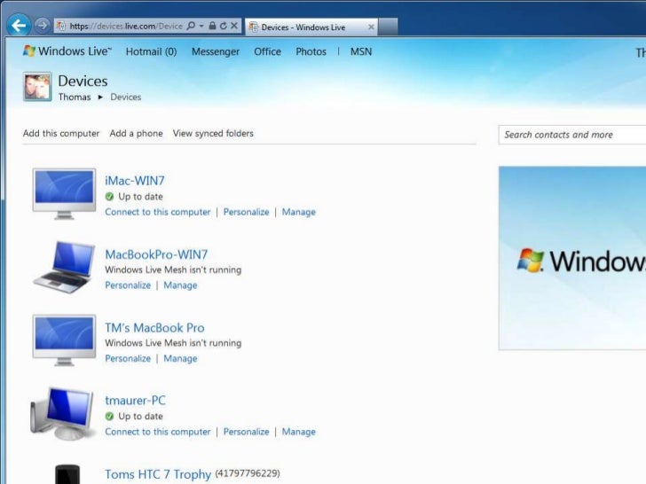
Task: Click Add this computer
Action: pyautogui.click(x=61, y=133)
